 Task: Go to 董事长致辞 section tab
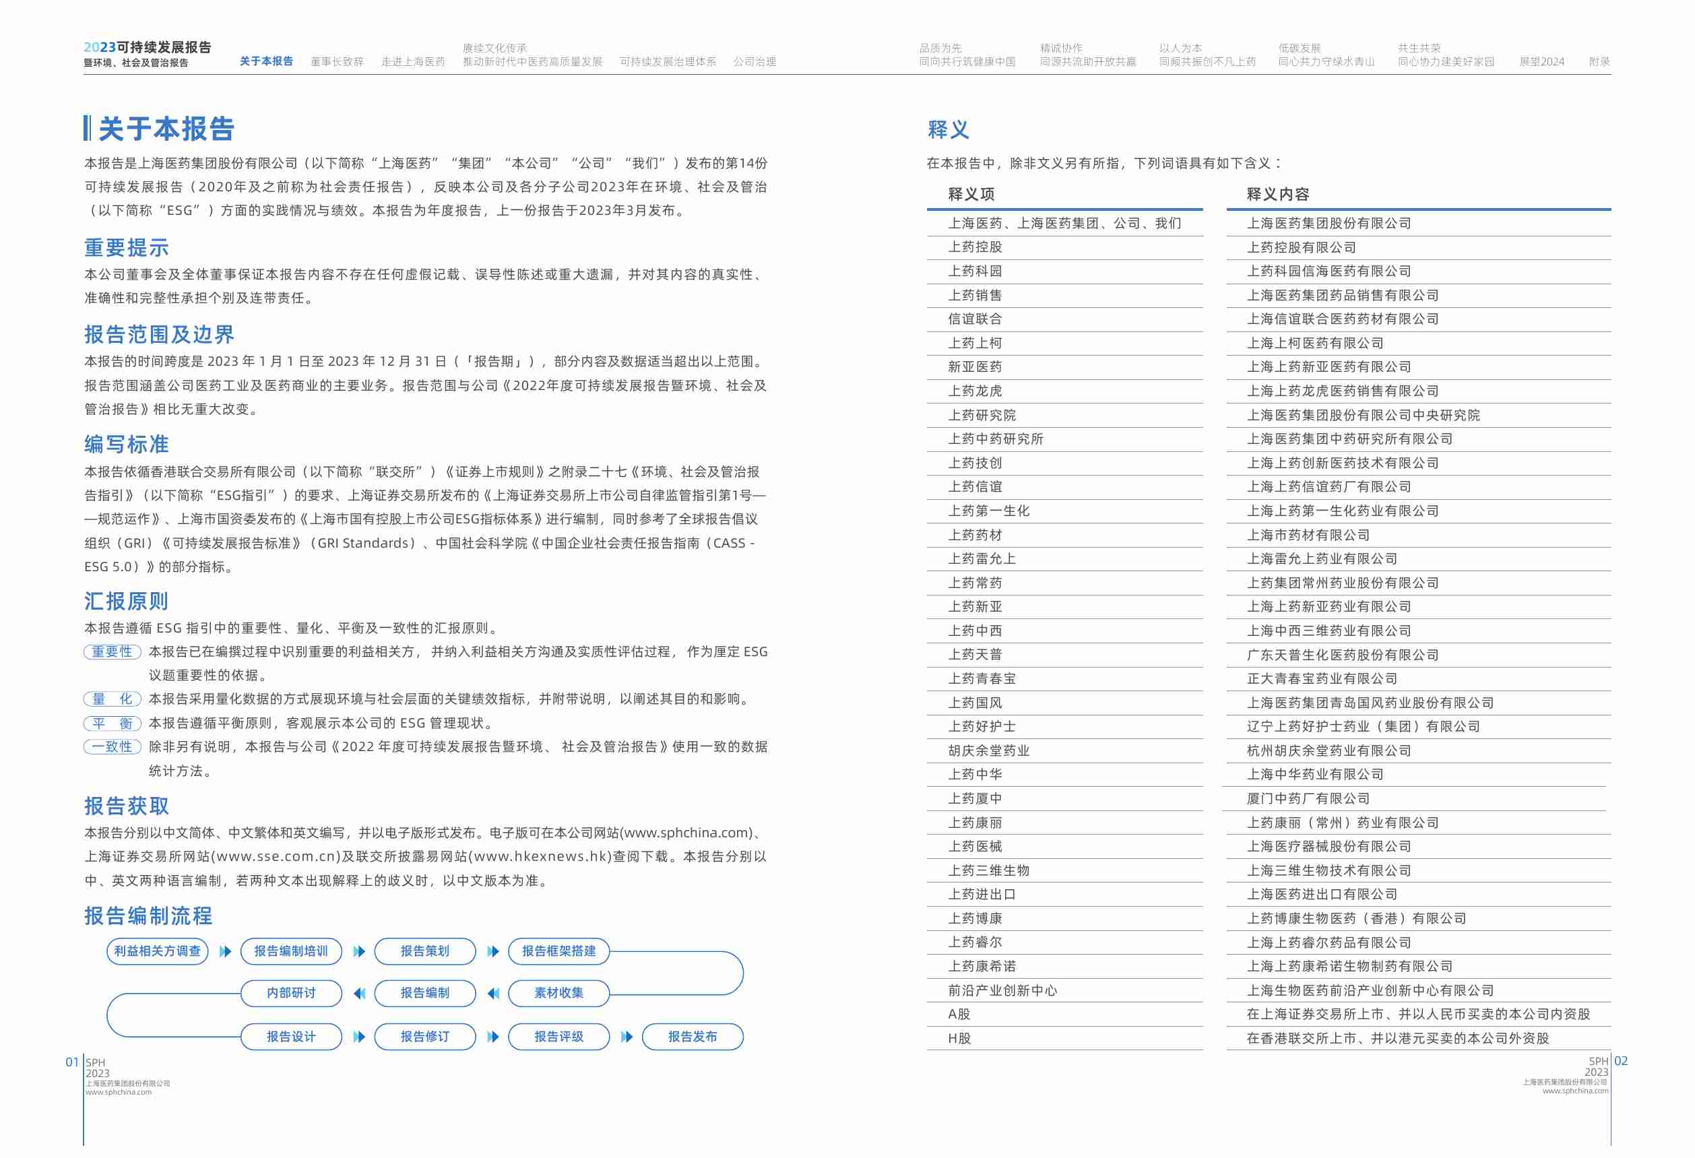[337, 62]
